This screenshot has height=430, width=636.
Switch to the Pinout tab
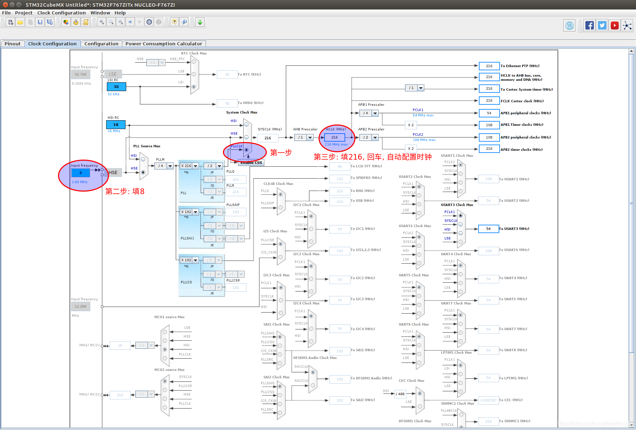pyautogui.click(x=13, y=44)
